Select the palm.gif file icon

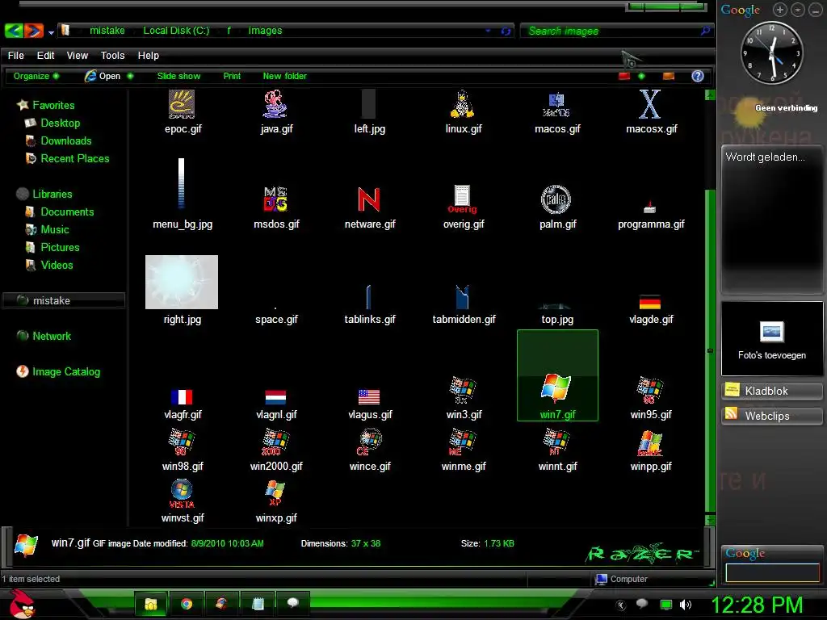[556, 199]
